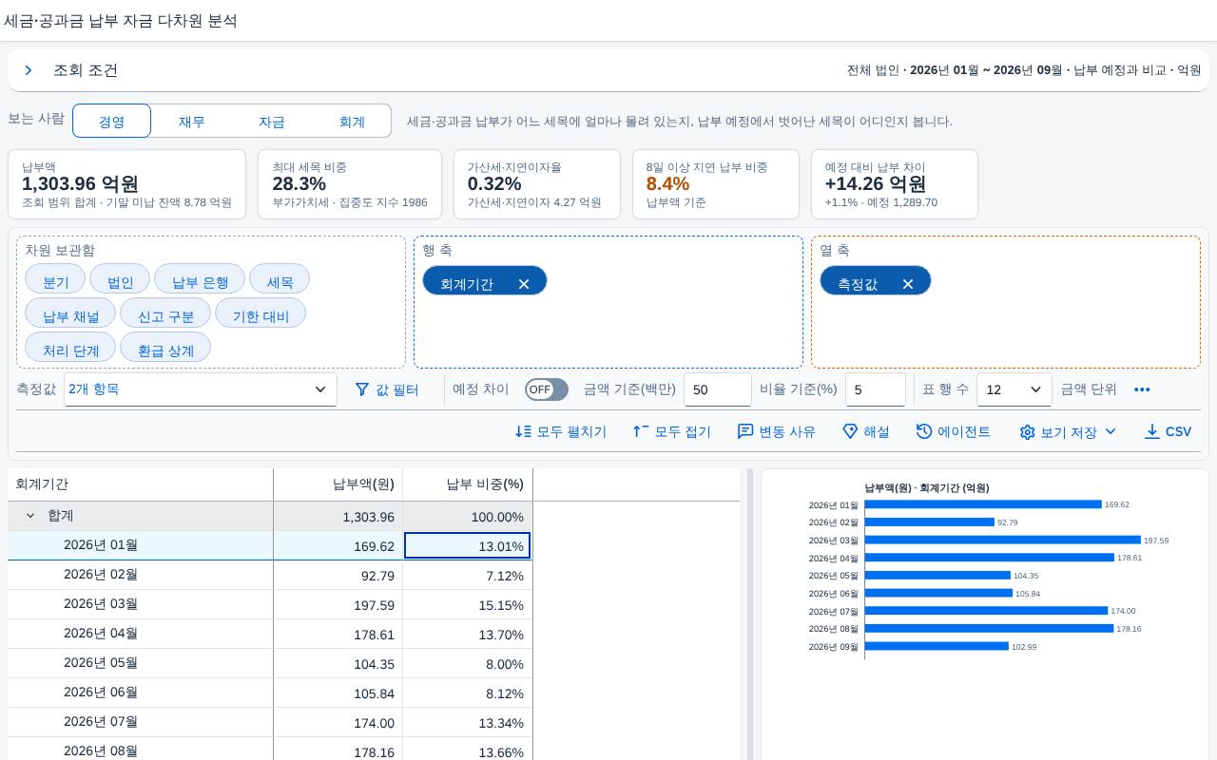Open the 해설 explanation tool
This screenshot has width=1217, height=760.
coord(866,431)
